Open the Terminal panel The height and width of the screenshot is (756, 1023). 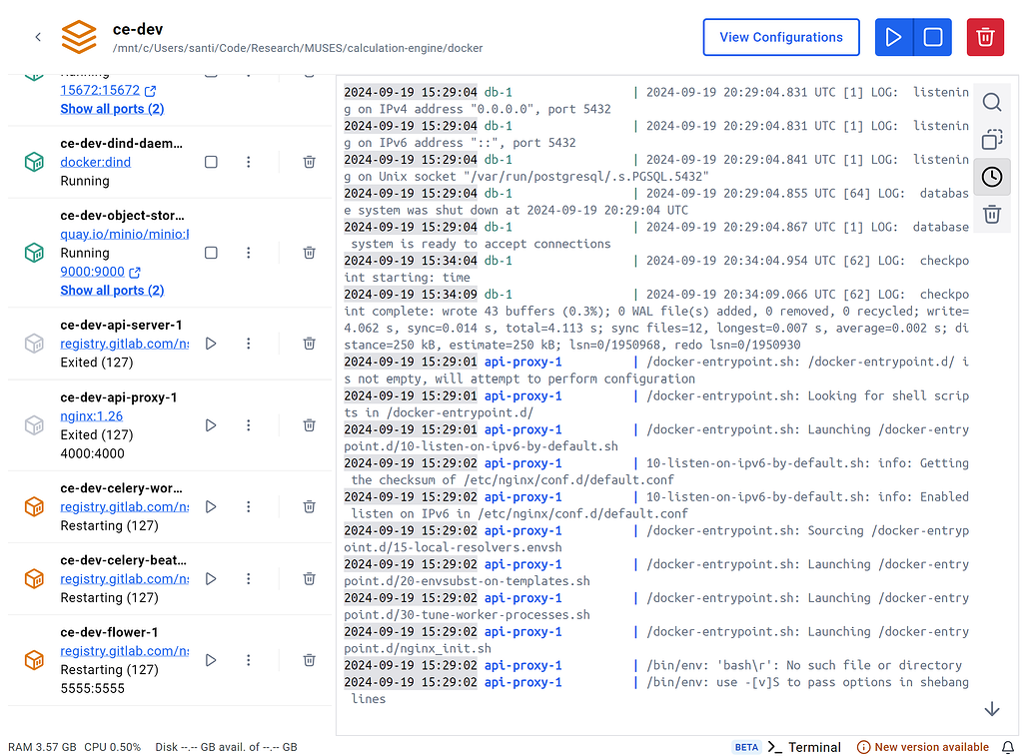coord(804,747)
